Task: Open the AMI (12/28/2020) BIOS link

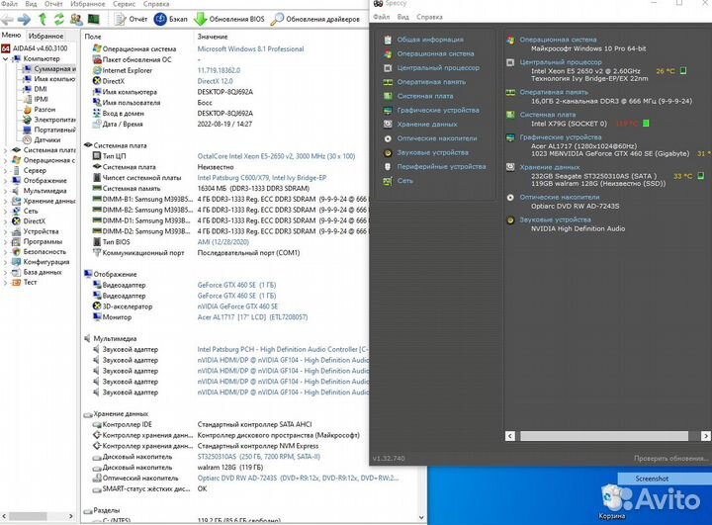Action: click(x=222, y=242)
